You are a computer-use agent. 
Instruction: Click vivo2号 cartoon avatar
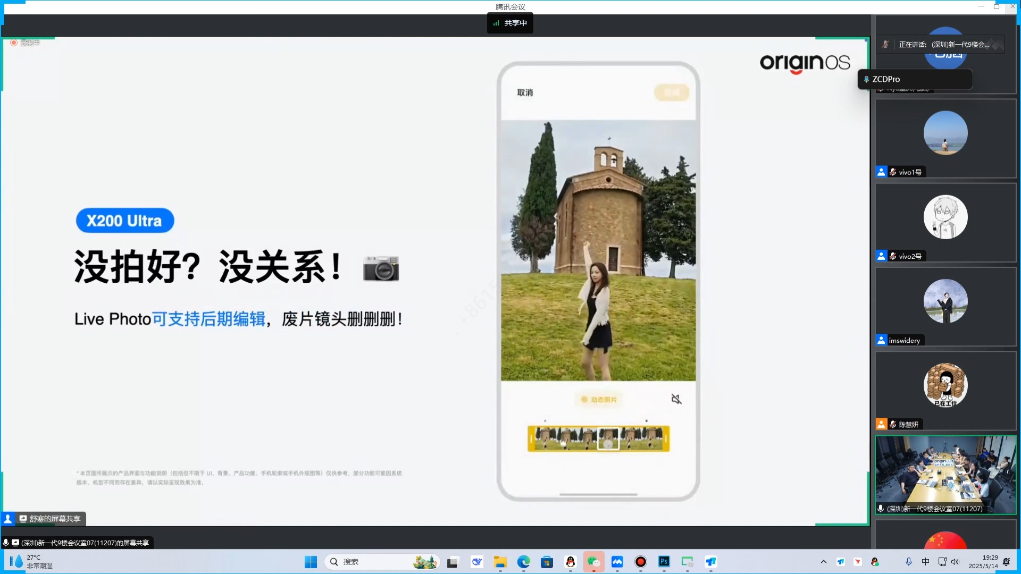pyautogui.click(x=945, y=217)
